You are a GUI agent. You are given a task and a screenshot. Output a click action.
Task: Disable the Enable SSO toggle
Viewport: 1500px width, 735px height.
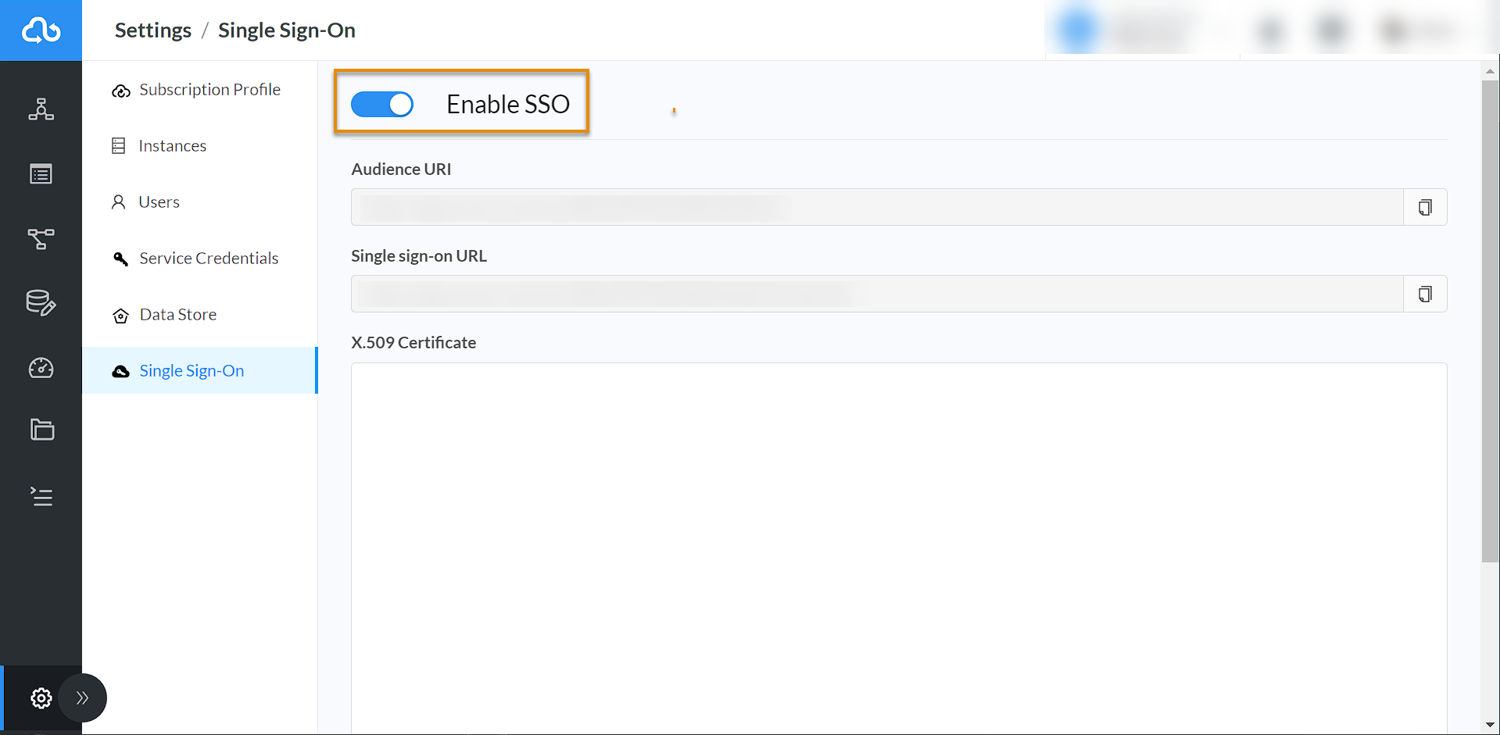pyautogui.click(x=382, y=104)
